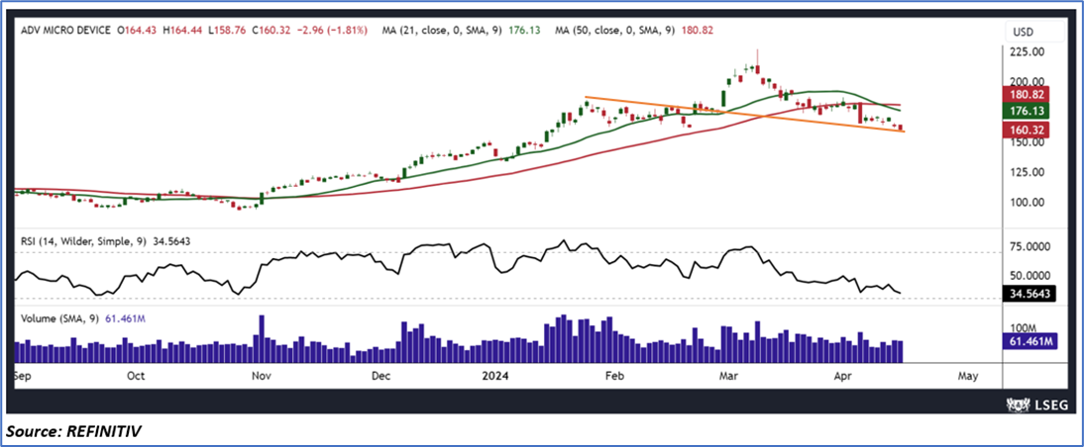Click the Mar date label

point(727,376)
